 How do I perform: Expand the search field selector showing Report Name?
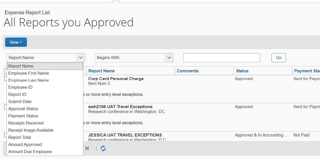tap(81, 58)
